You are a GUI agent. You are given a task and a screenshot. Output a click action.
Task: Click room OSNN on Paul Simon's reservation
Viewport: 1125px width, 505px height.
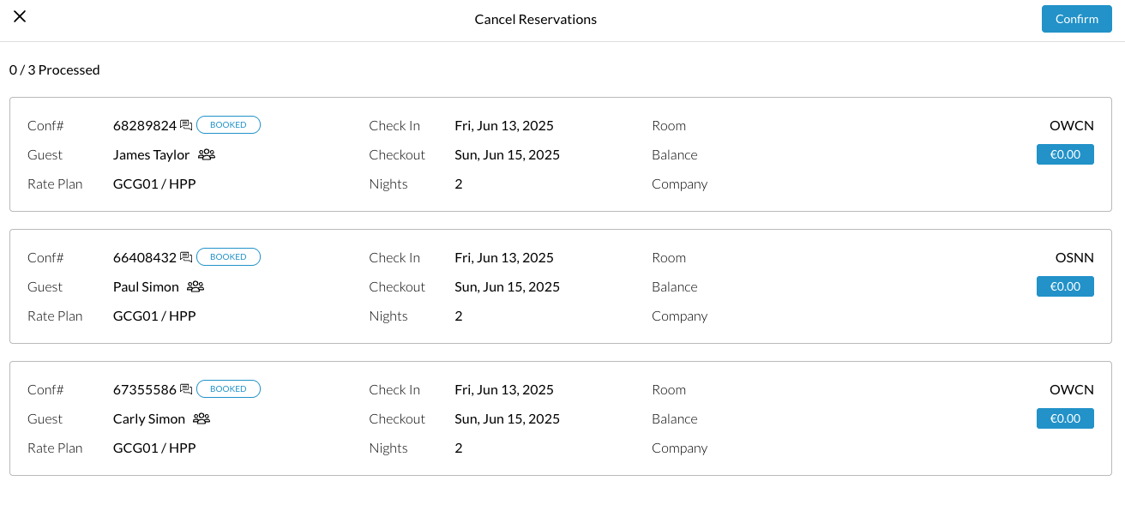tap(1074, 257)
